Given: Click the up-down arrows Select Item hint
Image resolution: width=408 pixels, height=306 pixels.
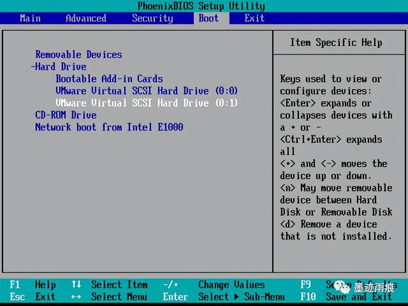Looking at the screenshot, I should [110, 285].
